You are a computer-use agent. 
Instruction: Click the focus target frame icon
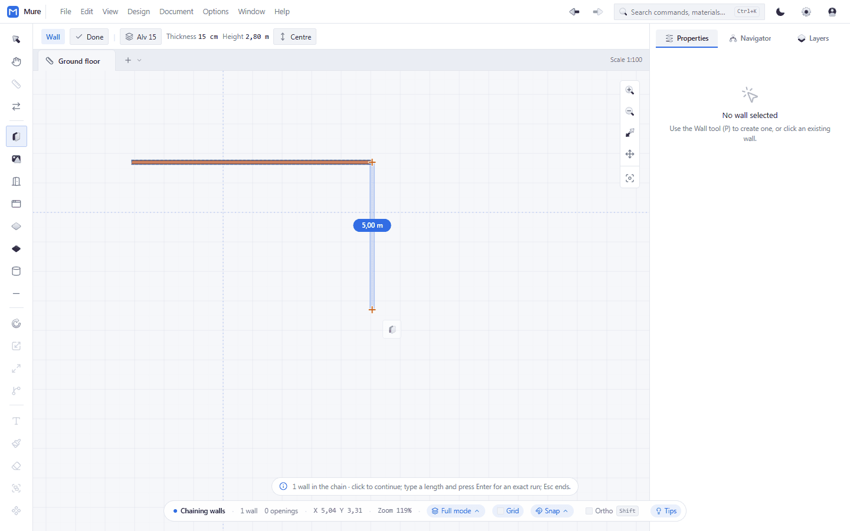[630, 178]
